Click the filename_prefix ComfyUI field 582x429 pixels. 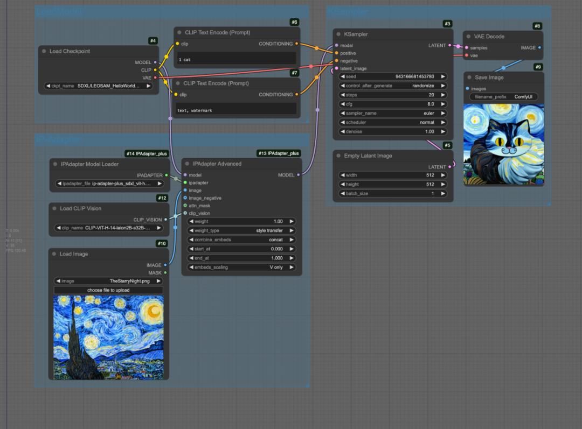(504, 97)
